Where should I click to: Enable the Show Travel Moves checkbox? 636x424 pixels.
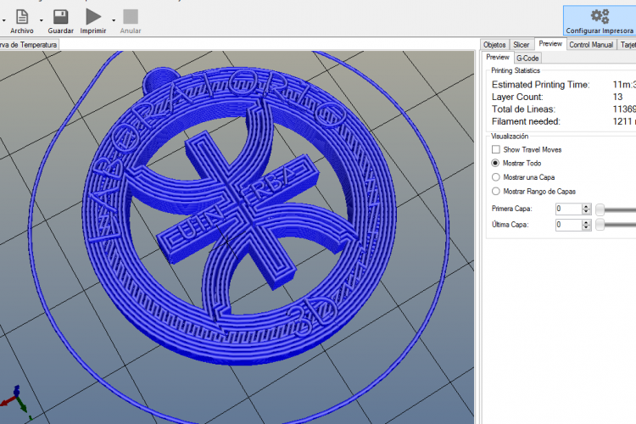(x=496, y=149)
